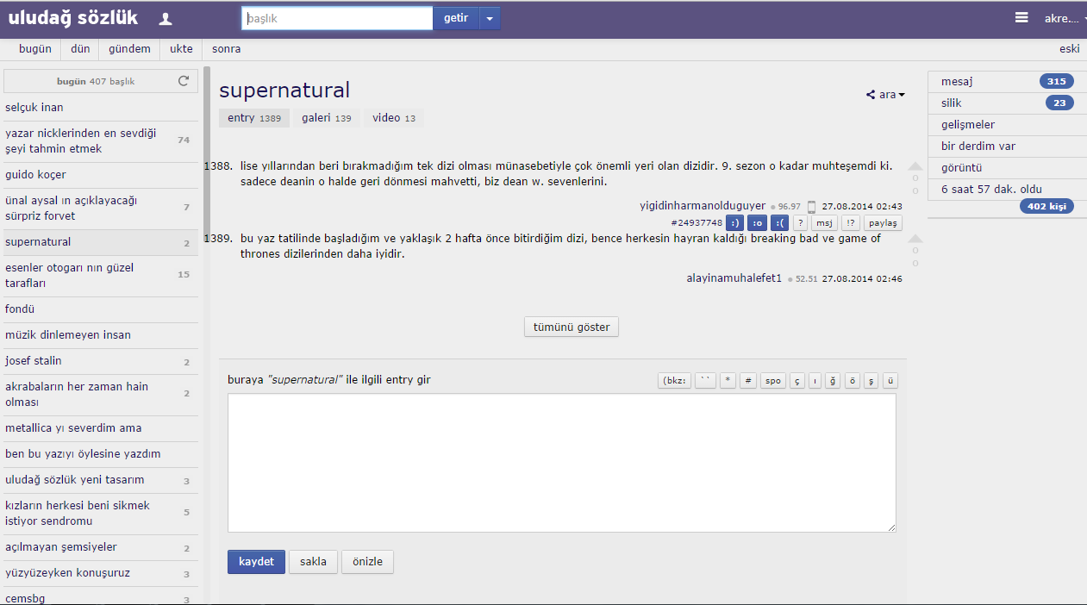
Task: Switch to the galeri 139 tab
Action: coord(326,118)
